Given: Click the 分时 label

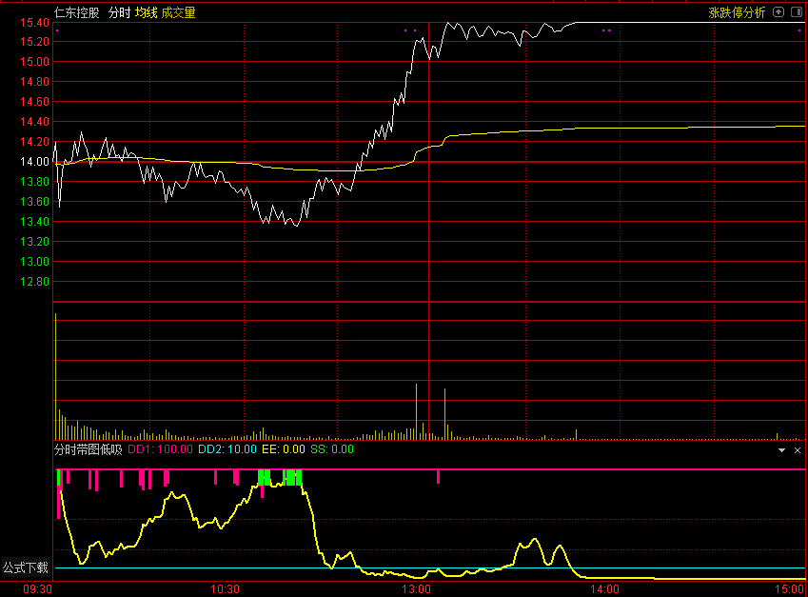Looking at the screenshot, I should (120, 13).
